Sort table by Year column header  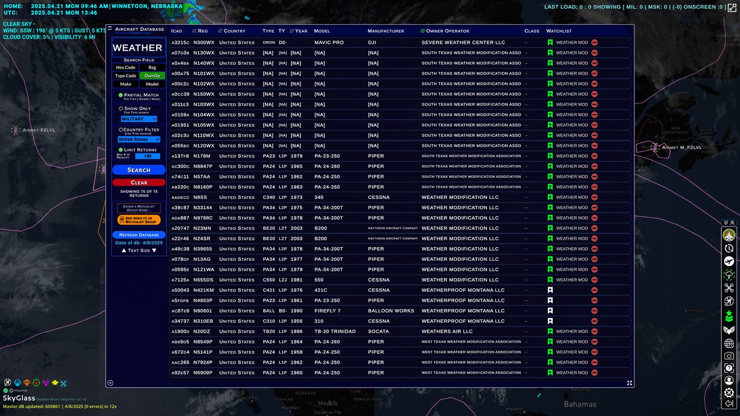click(299, 31)
